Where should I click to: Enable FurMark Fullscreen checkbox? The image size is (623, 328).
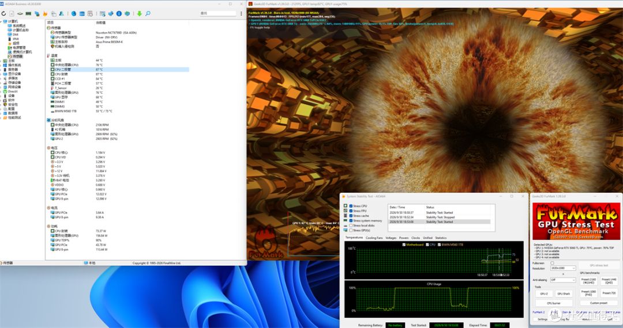click(552, 263)
